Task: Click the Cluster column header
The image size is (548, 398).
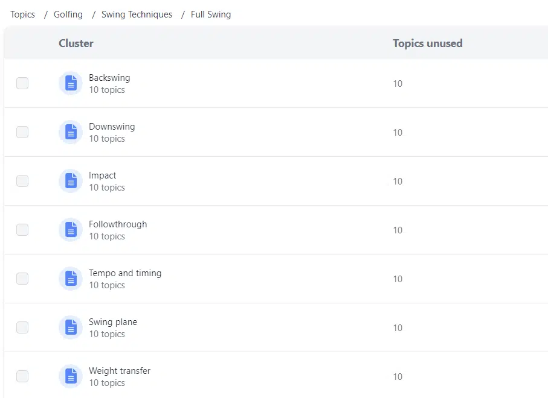Action: pyautogui.click(x=76, y=43)
